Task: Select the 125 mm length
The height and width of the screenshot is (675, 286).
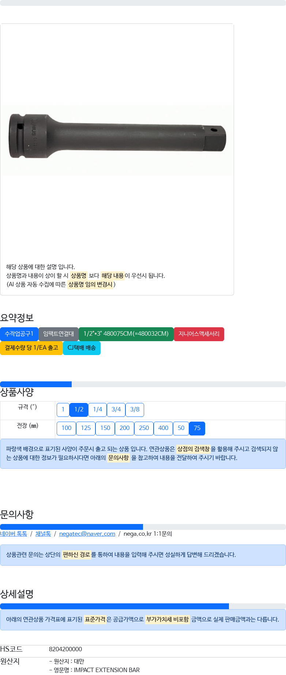Action: (x=86, y=428)
